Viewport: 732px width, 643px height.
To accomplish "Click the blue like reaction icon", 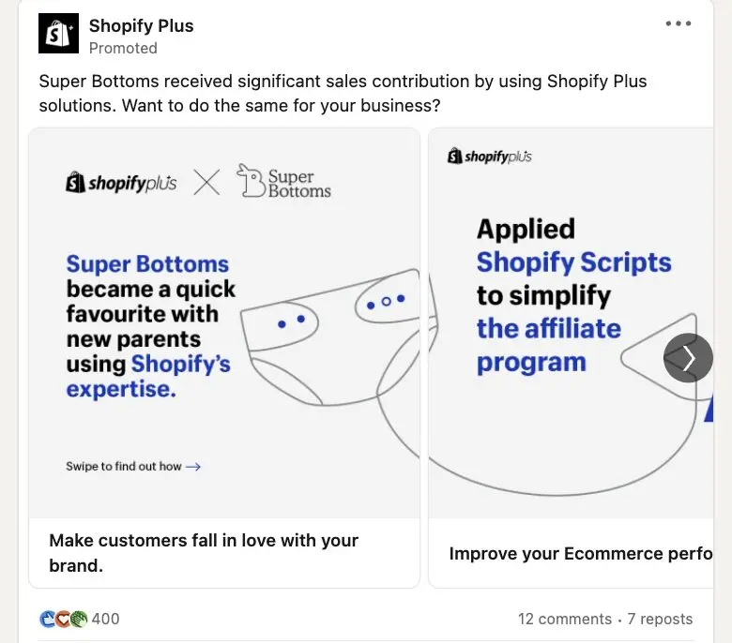I will click(x=47, y=619).
